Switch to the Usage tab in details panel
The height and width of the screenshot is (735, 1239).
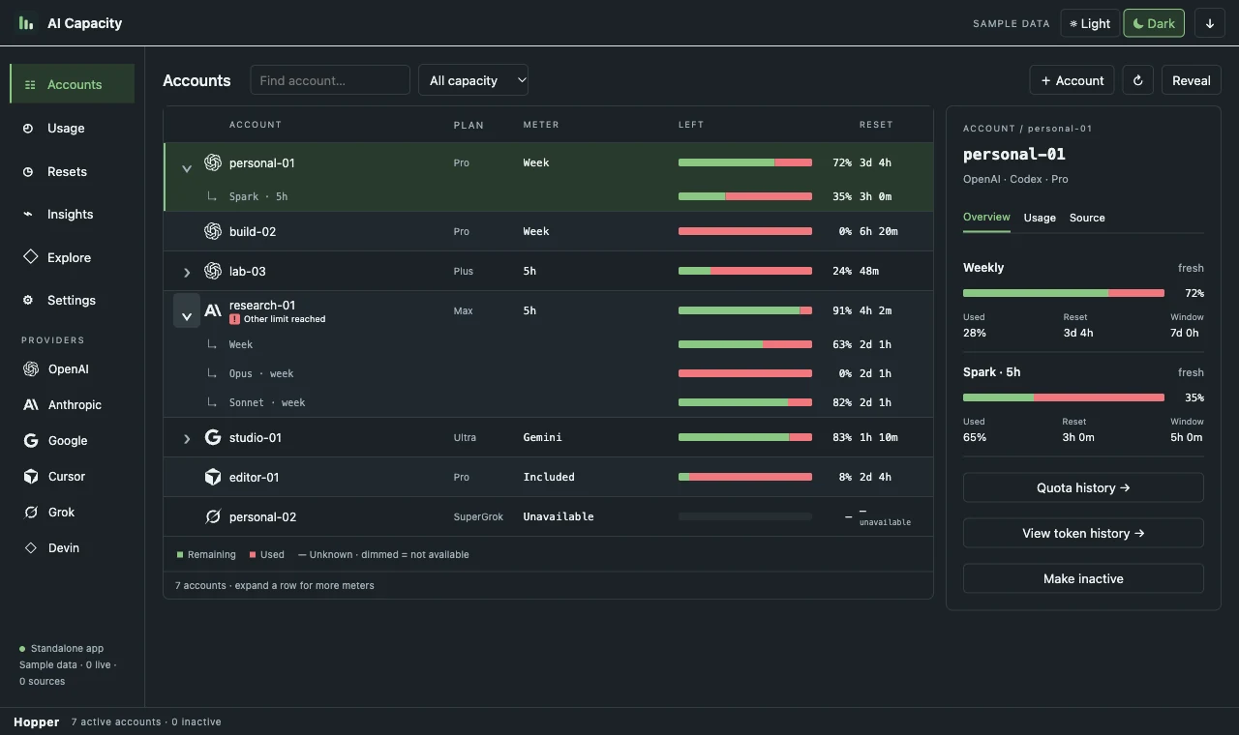1040,218
